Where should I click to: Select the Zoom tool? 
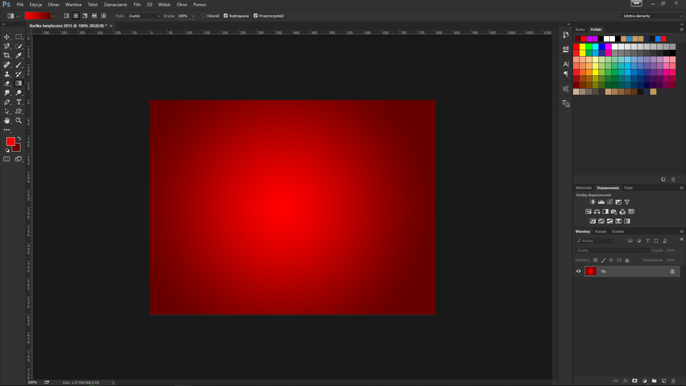coord(19,120)
